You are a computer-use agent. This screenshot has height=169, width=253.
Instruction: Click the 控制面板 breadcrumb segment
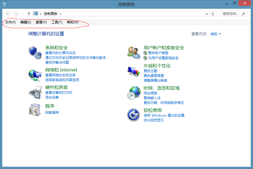point(51,14)
